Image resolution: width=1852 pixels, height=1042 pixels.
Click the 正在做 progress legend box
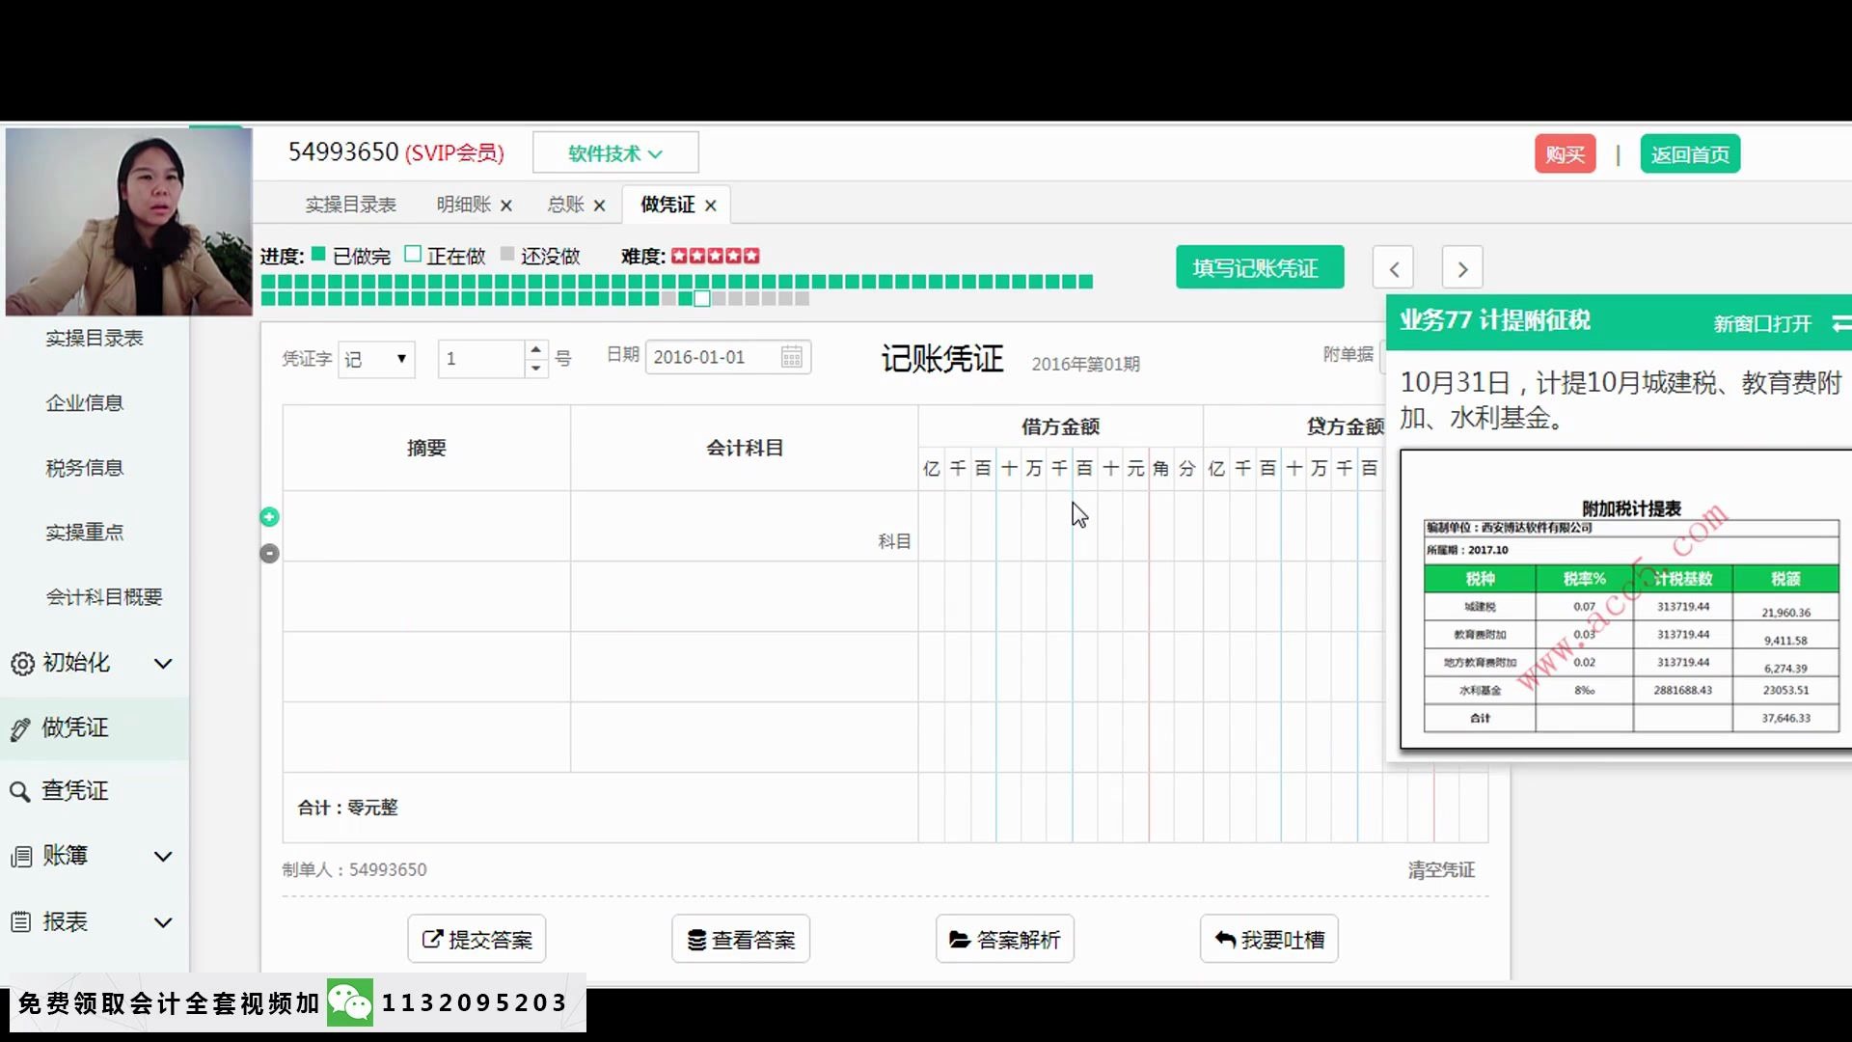[x=413, y=255]
